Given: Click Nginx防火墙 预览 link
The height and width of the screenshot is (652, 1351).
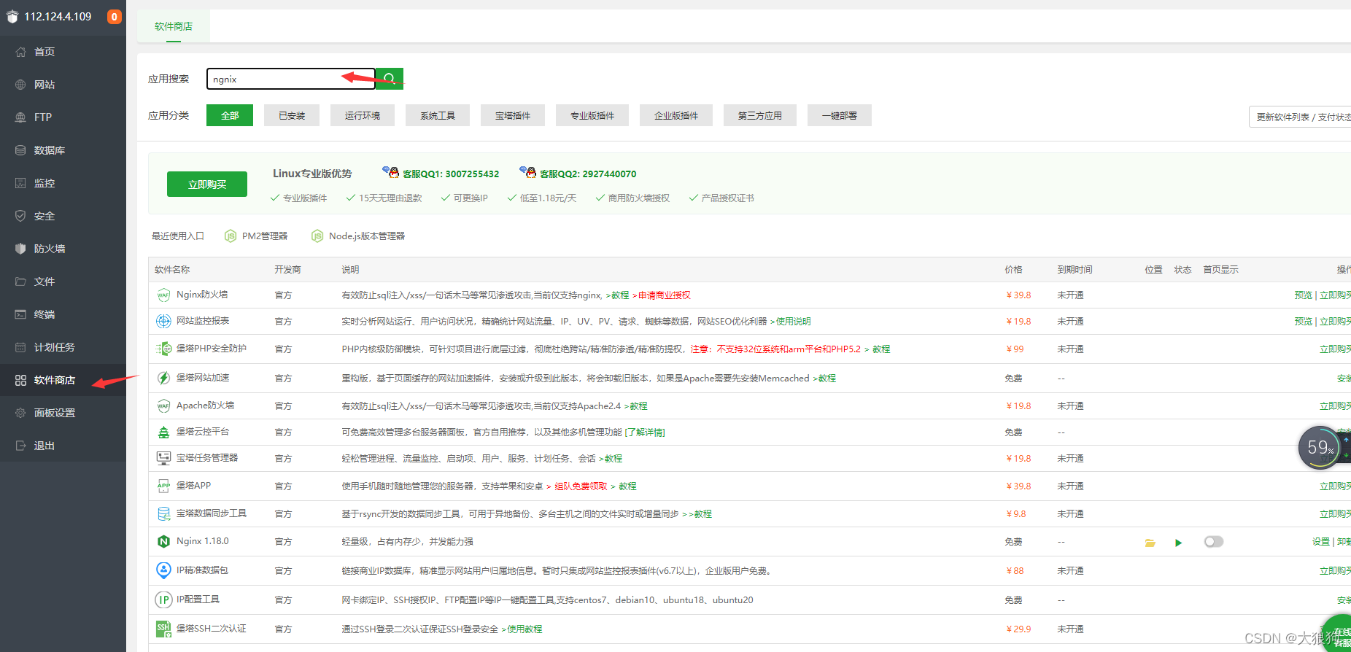Looking at the screenshot, I should click(1303, 295).
